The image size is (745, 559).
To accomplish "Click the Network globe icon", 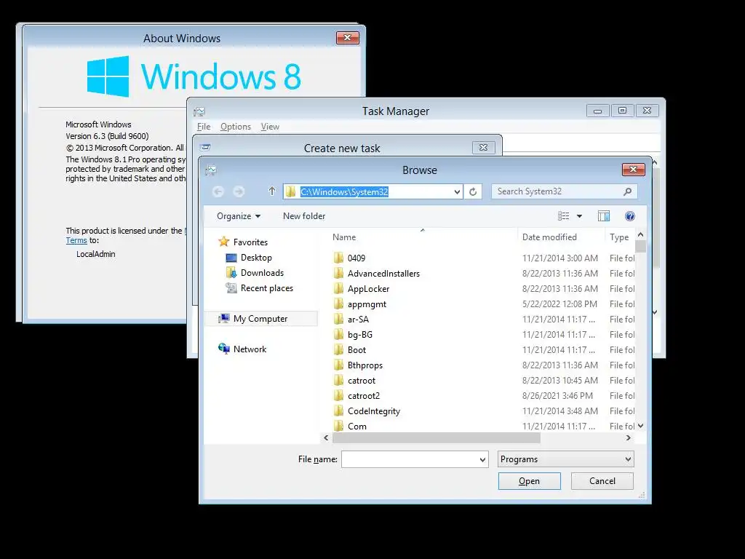I will coord(224,349).
